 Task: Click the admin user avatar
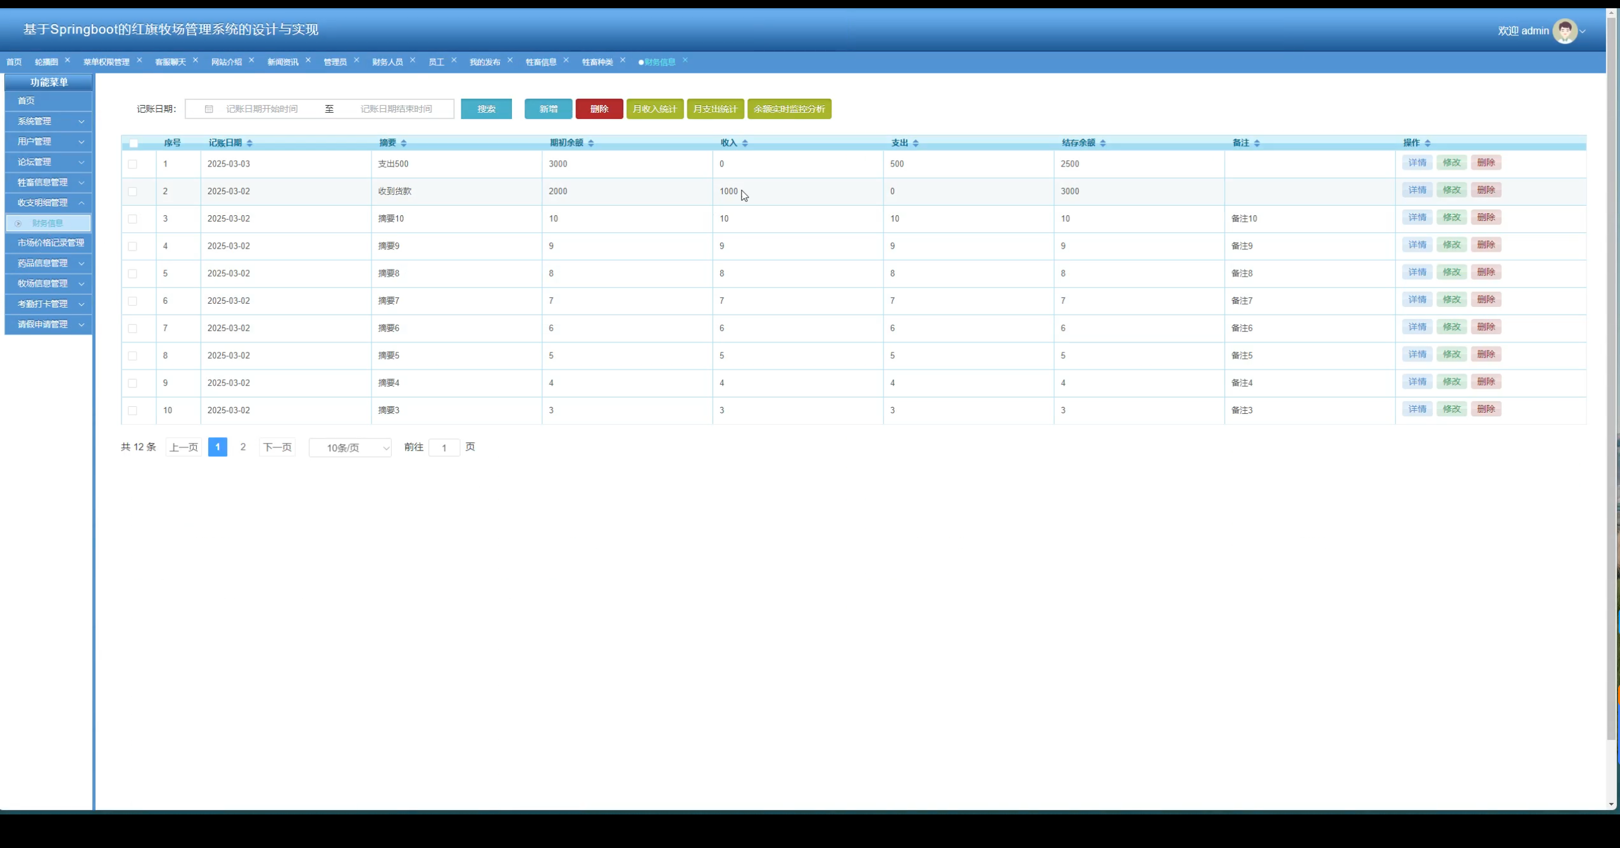point(1564,31)
